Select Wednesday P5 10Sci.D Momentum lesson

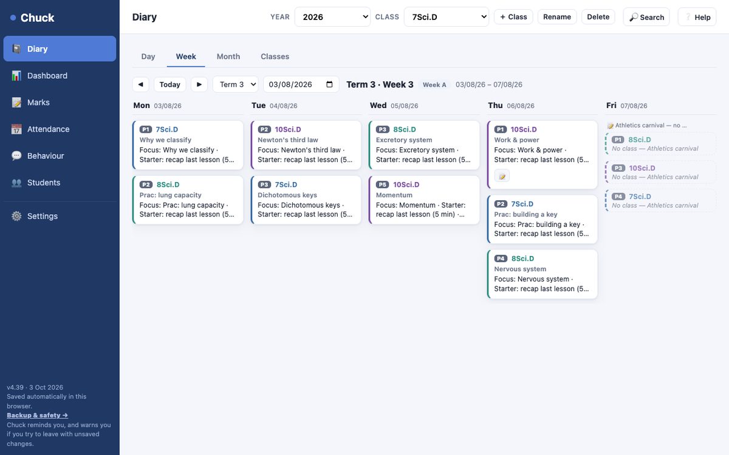pos(425,200)
